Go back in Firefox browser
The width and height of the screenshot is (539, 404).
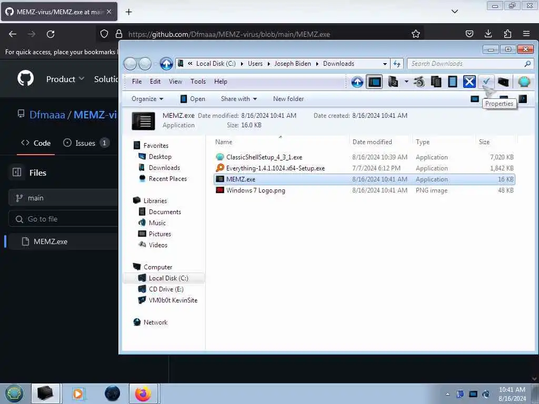(x=13, y=34)
